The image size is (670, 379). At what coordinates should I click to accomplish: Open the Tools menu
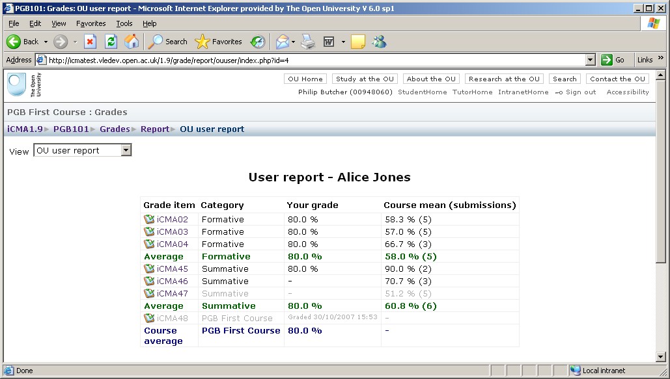pyautogui.click(x=124, y=23)
